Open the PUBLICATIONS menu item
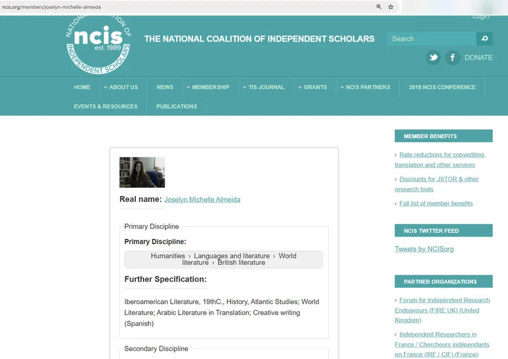The image size is (508, 359). [x=177, y=107]
